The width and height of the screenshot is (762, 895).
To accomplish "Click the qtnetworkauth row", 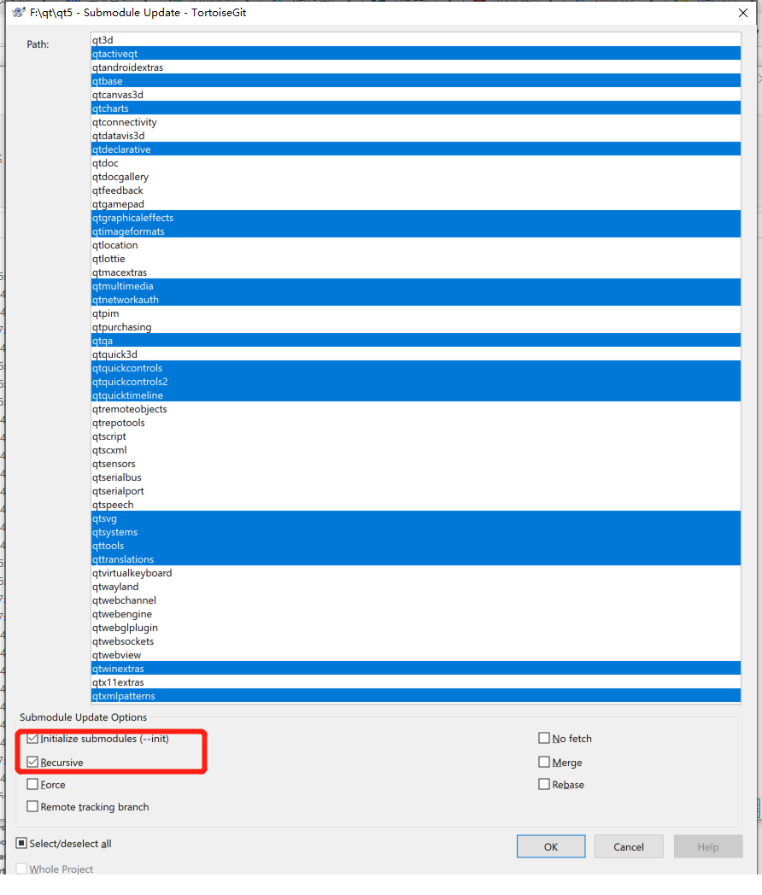I will [415, 300].
